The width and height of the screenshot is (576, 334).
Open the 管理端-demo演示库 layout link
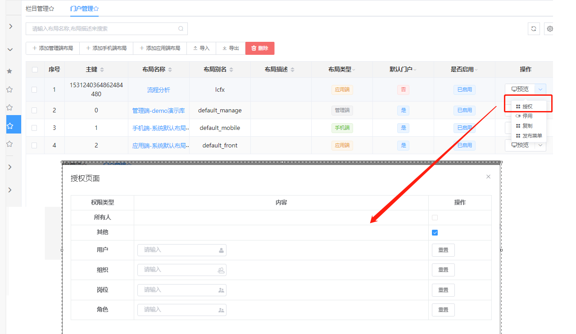click(x=159, y=110)
